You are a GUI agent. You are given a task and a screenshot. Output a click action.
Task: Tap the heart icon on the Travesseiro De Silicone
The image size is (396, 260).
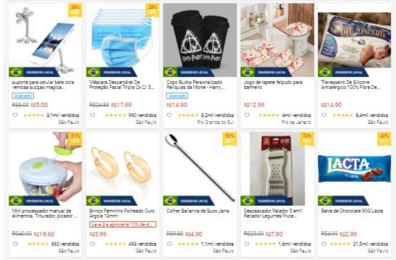click(x=324, y=115)
